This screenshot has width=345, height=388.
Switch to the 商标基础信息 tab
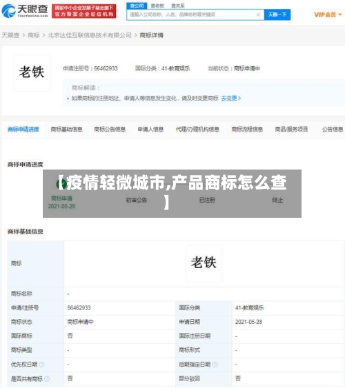tap(66, 129)
